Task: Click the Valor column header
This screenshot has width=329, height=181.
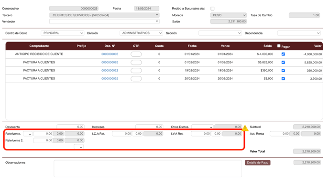Action: [318, 46]
